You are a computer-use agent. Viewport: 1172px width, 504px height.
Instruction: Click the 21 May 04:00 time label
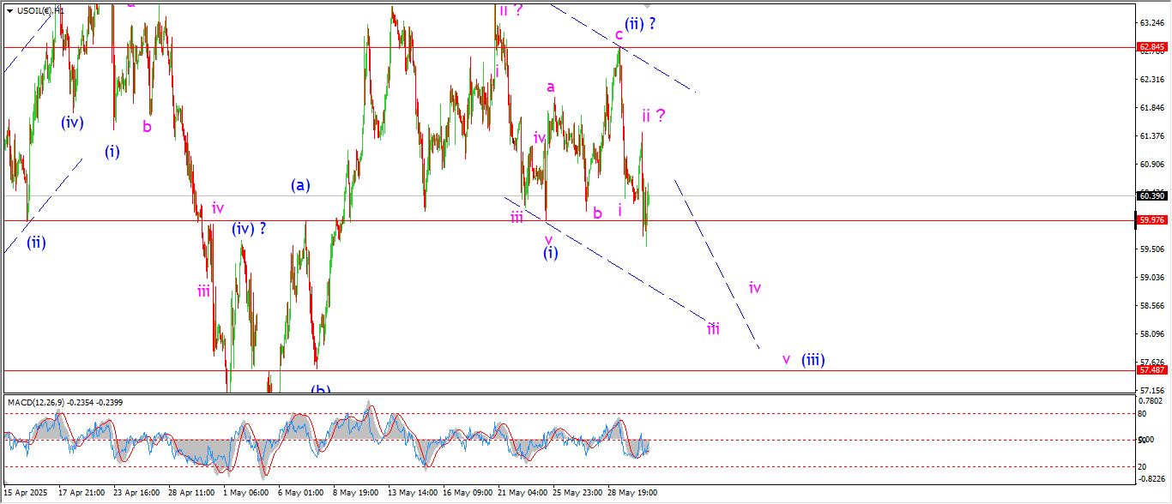(523, 493)
